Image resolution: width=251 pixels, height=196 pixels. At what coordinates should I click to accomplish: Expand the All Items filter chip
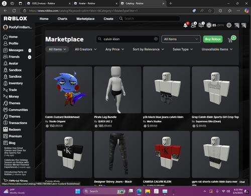[57, 49]
